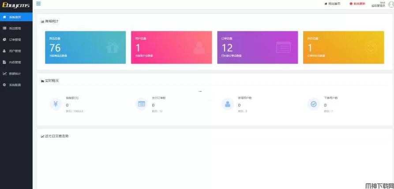Click the gift icon on 商品总量 card
394x189 pixels.
(x=113, y=47)
